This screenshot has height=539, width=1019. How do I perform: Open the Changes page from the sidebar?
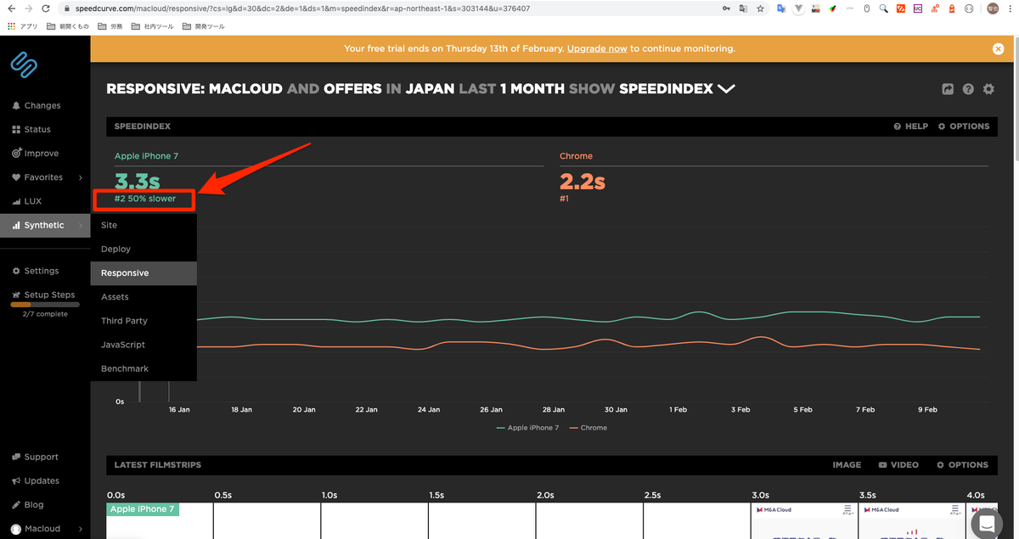click(37, 106)
